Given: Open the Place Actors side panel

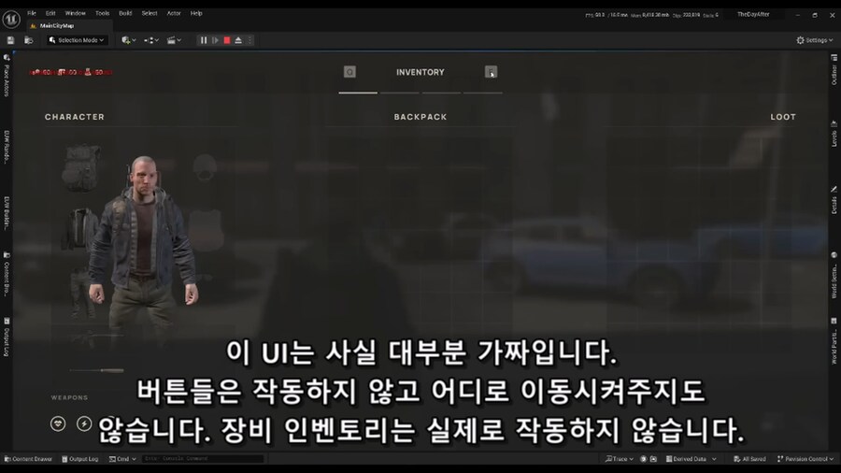Looking at the screenshot, I should (x=7, y=75).
